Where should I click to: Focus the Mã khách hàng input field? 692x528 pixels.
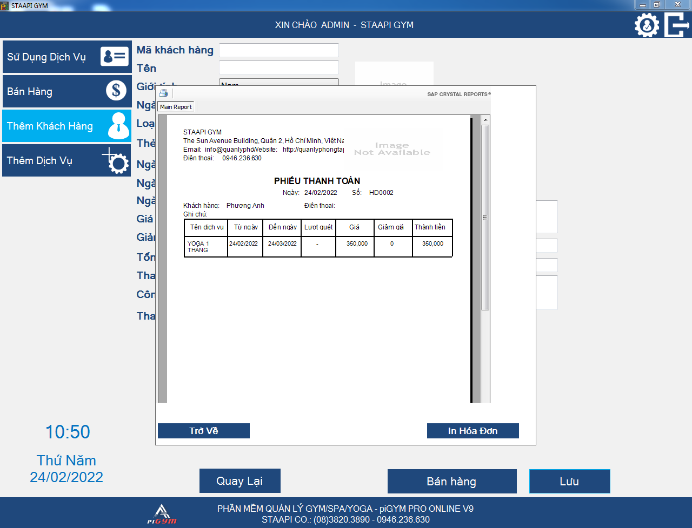(x=278, y=50)
